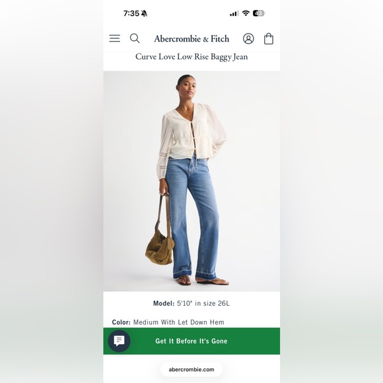Tap the Model 5'10" size 26L text
Screen dimensions: 383x383
(x=191, y=303)
